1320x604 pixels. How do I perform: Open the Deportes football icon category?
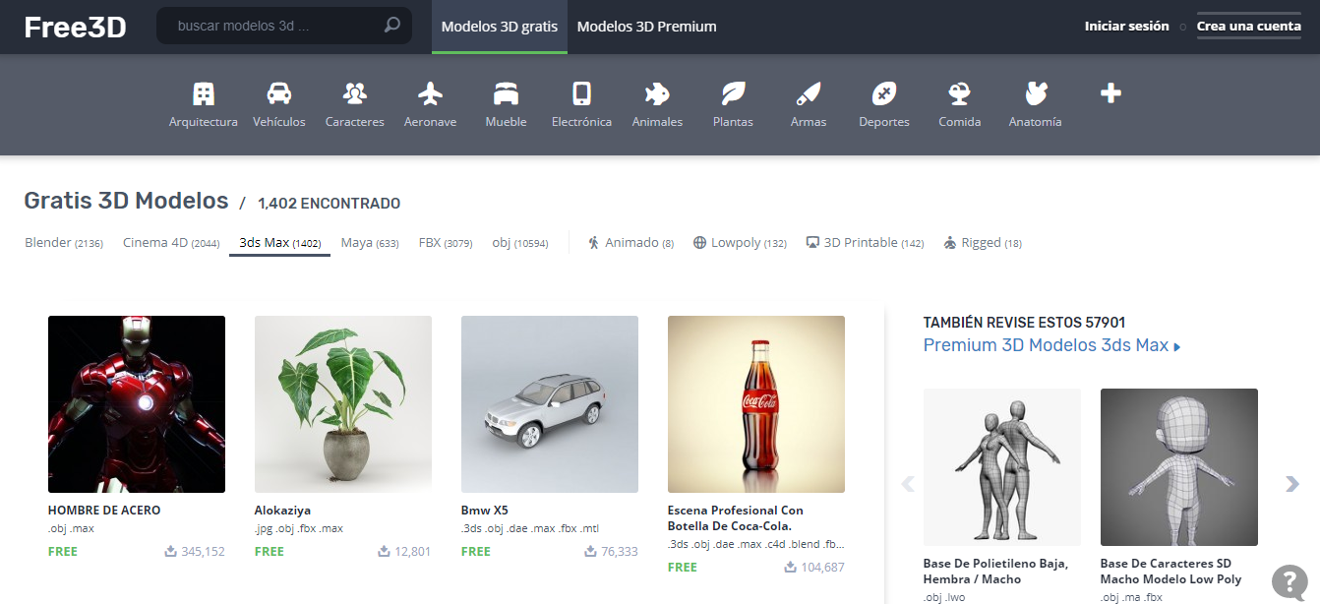(x=884, y=105)
